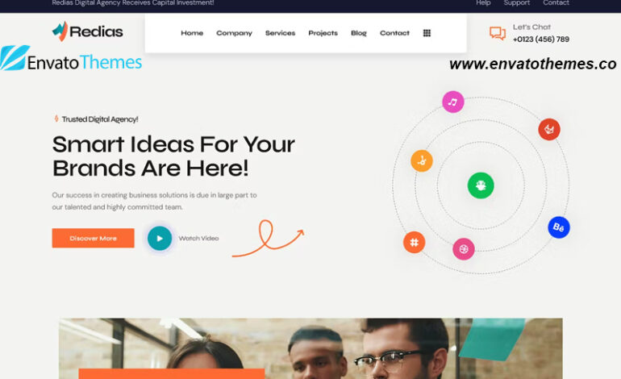Open the Services menu item
This screenshot has width=621, height=379.
click(x=280, y=33)
